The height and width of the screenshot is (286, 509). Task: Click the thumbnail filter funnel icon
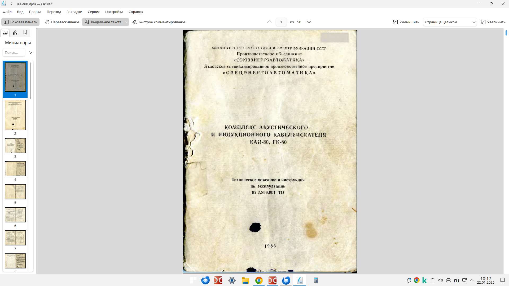pyautogui.click(x=31, y=52)
